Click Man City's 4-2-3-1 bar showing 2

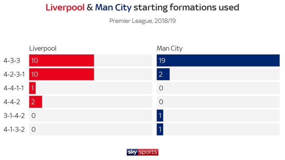(x=163, y=74)
